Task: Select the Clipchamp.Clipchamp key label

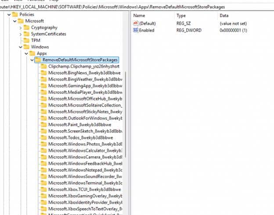Action: [x=84, y=66]
